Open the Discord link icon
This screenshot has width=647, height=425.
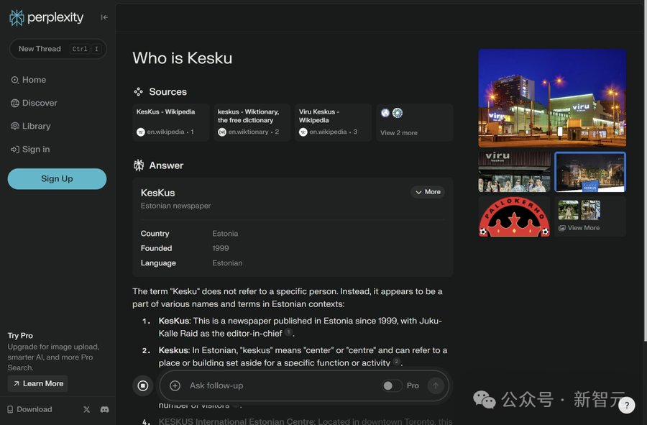(x=104, y=409)
